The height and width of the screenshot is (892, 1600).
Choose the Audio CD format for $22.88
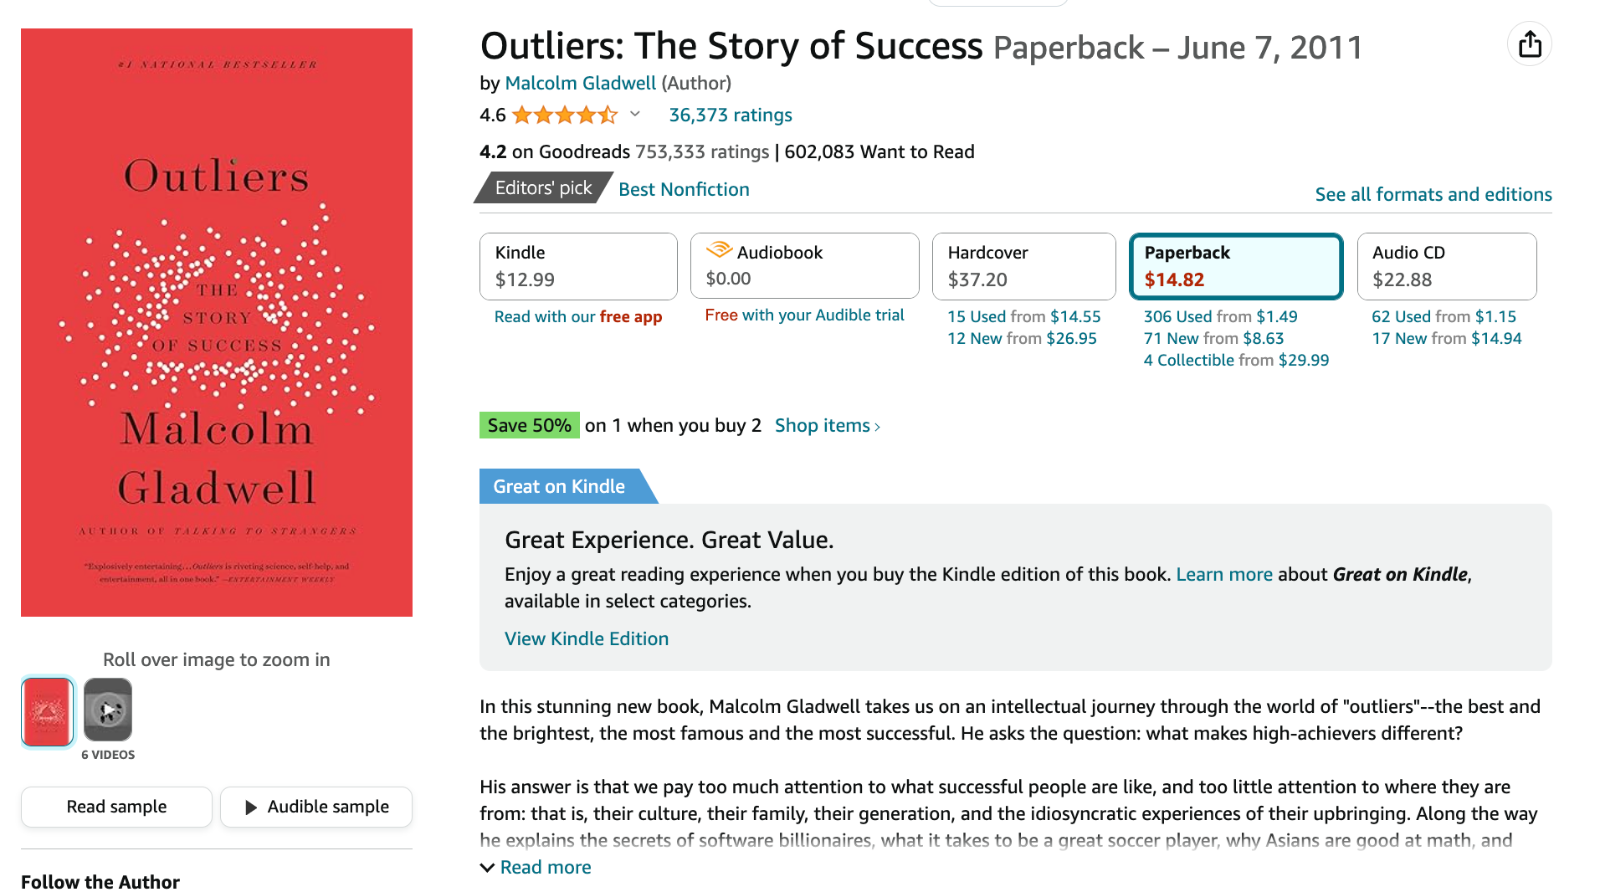pos(1446,266)
